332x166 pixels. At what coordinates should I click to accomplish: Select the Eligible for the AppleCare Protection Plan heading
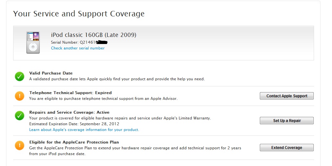pos(74,142)
